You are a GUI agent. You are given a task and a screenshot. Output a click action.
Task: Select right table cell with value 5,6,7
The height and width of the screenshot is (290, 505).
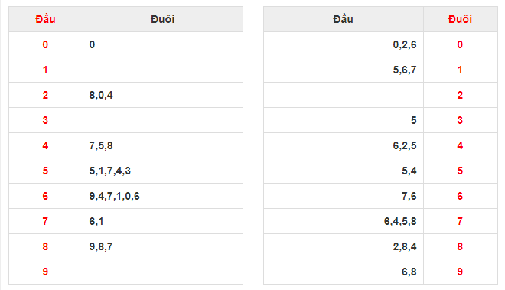(344, 70)
